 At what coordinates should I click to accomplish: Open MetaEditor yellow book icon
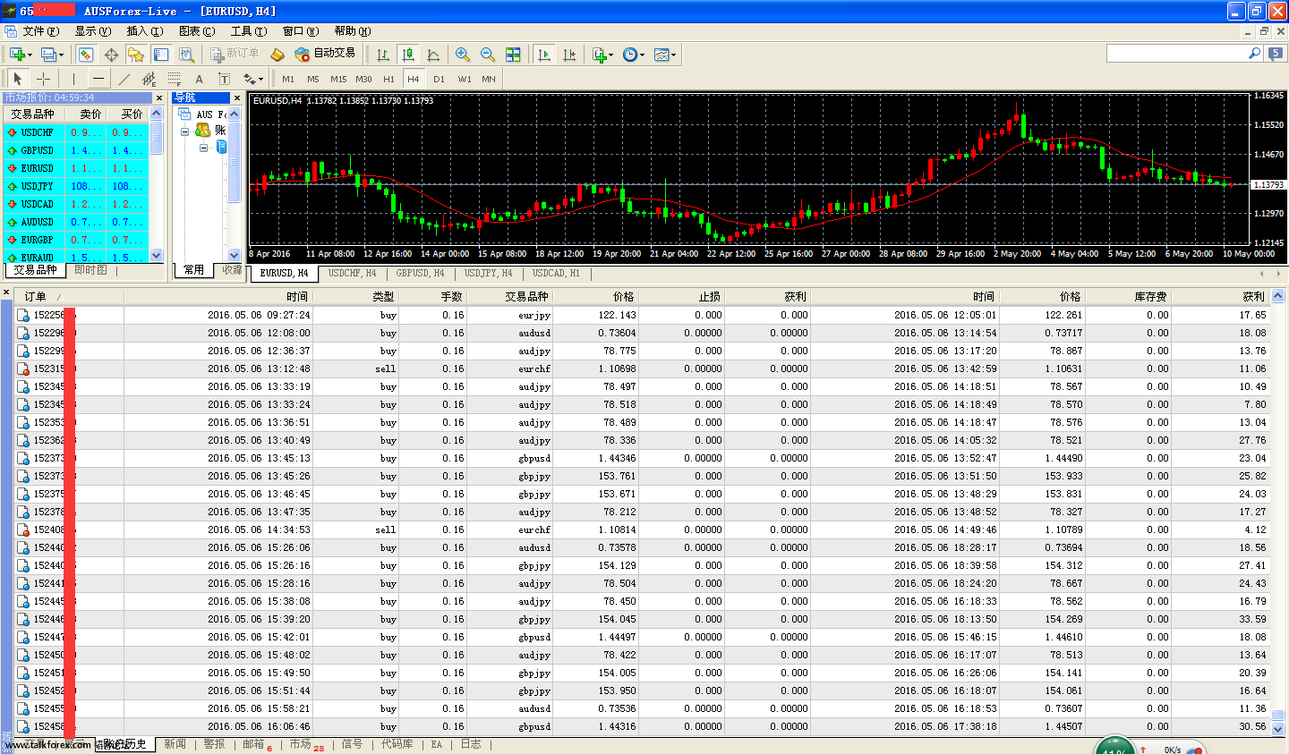click(277, 55)
